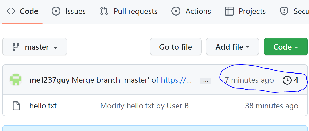The image size is (309, 131).
Task: Click the Actions play icon
Action: (176, 11)
